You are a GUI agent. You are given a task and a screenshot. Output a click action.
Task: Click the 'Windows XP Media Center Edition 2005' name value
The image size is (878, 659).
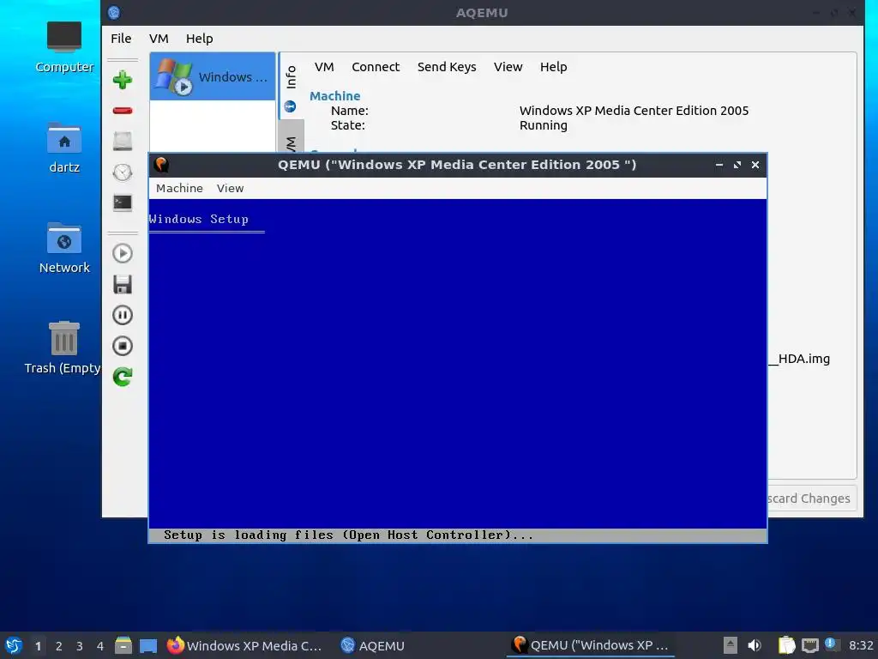point(634,111)
